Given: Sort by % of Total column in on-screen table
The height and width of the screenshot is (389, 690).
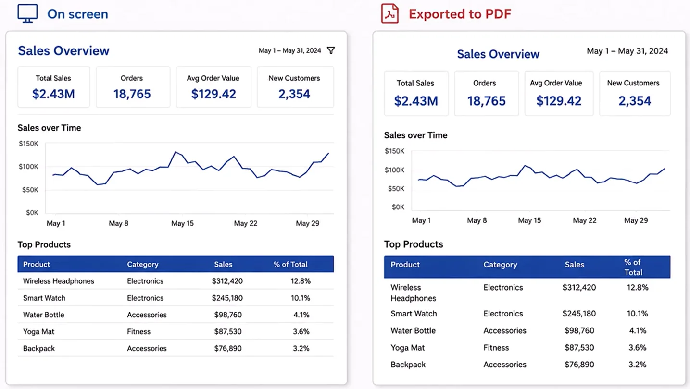Looking at the screenshot, I should 290,264.
